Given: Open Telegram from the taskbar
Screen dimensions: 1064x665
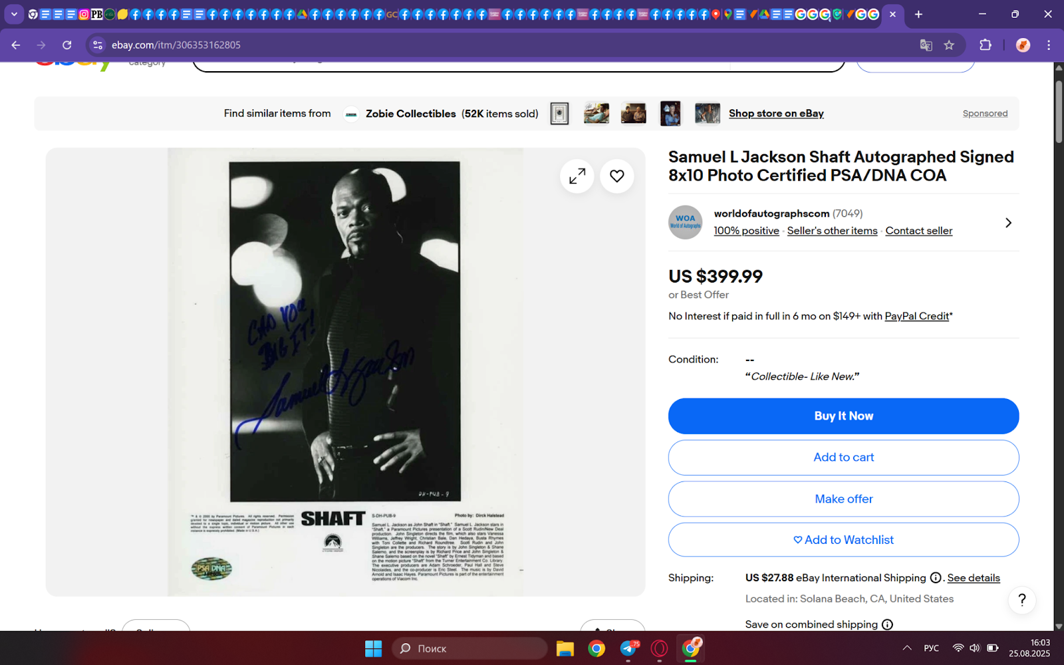Looking at the screenshot, I should (x=628, y=648).
